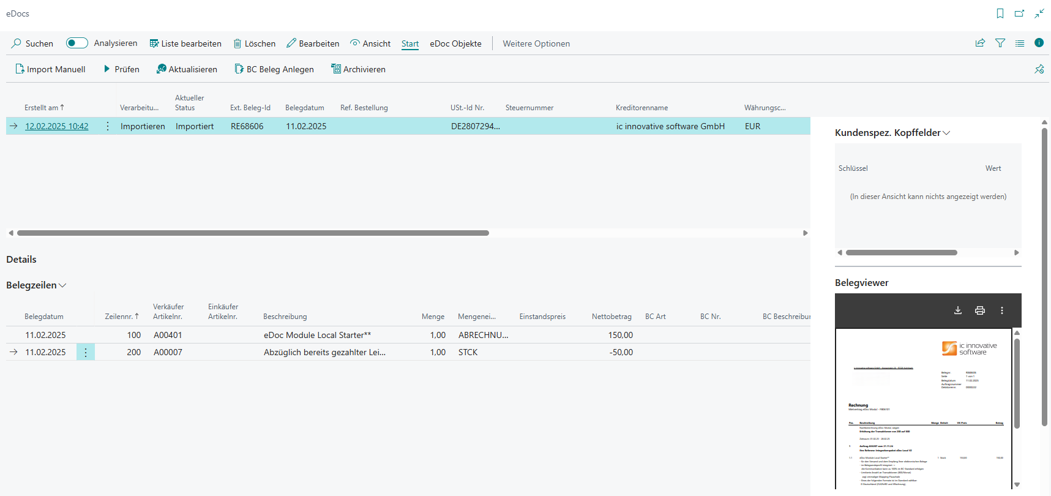Click Weitere Optionen
Viewport: 1051px width, 496px height.
pos(536,43)
